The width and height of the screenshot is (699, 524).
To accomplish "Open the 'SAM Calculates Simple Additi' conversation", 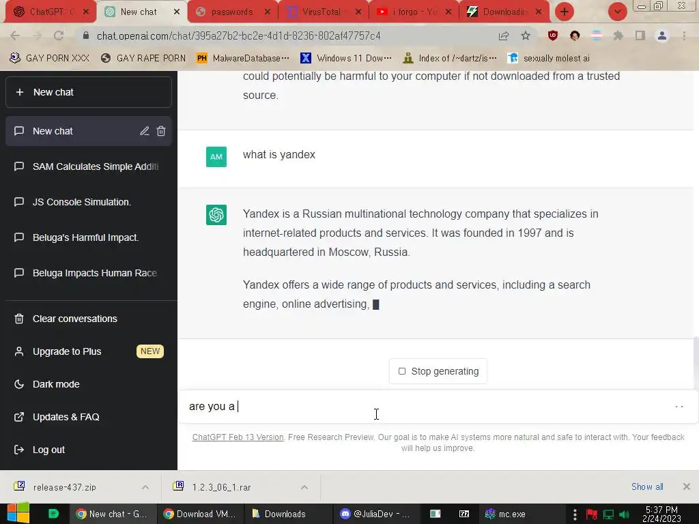I will pyautogui.click(x=89, y=166).
